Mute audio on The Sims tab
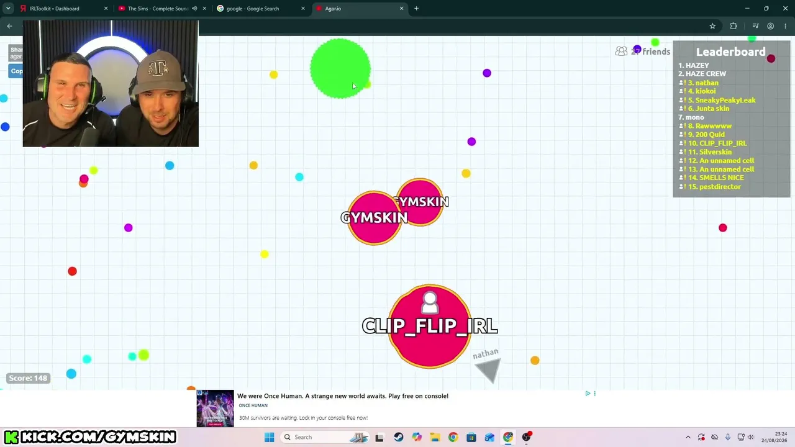The width and height of the screenshot is (795, 447). point(194,9)
